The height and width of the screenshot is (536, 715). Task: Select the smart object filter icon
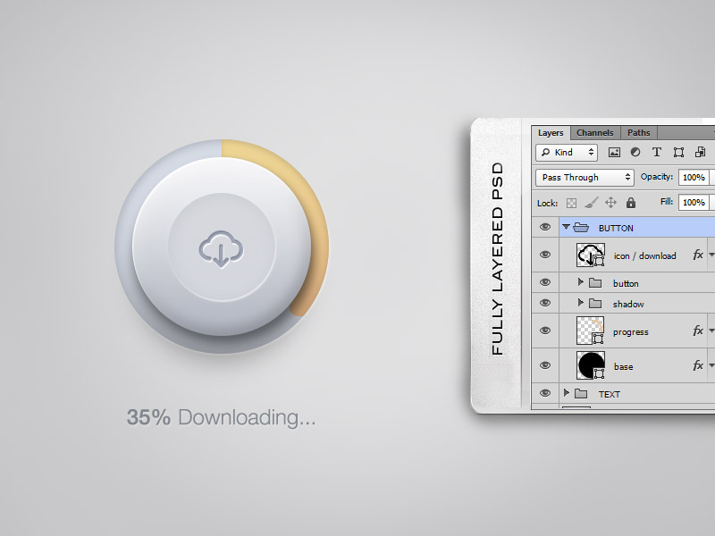[700, 152]
